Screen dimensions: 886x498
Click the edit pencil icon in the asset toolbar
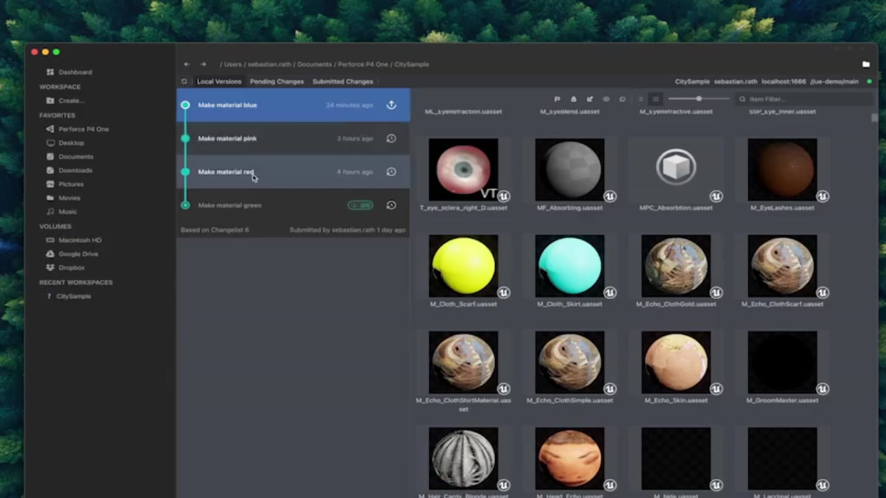[x=590, y=99]
